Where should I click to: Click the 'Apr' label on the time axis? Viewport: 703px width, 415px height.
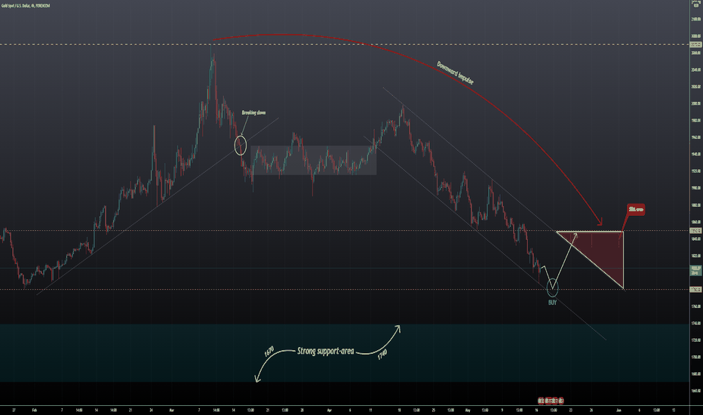click(330, 410)
